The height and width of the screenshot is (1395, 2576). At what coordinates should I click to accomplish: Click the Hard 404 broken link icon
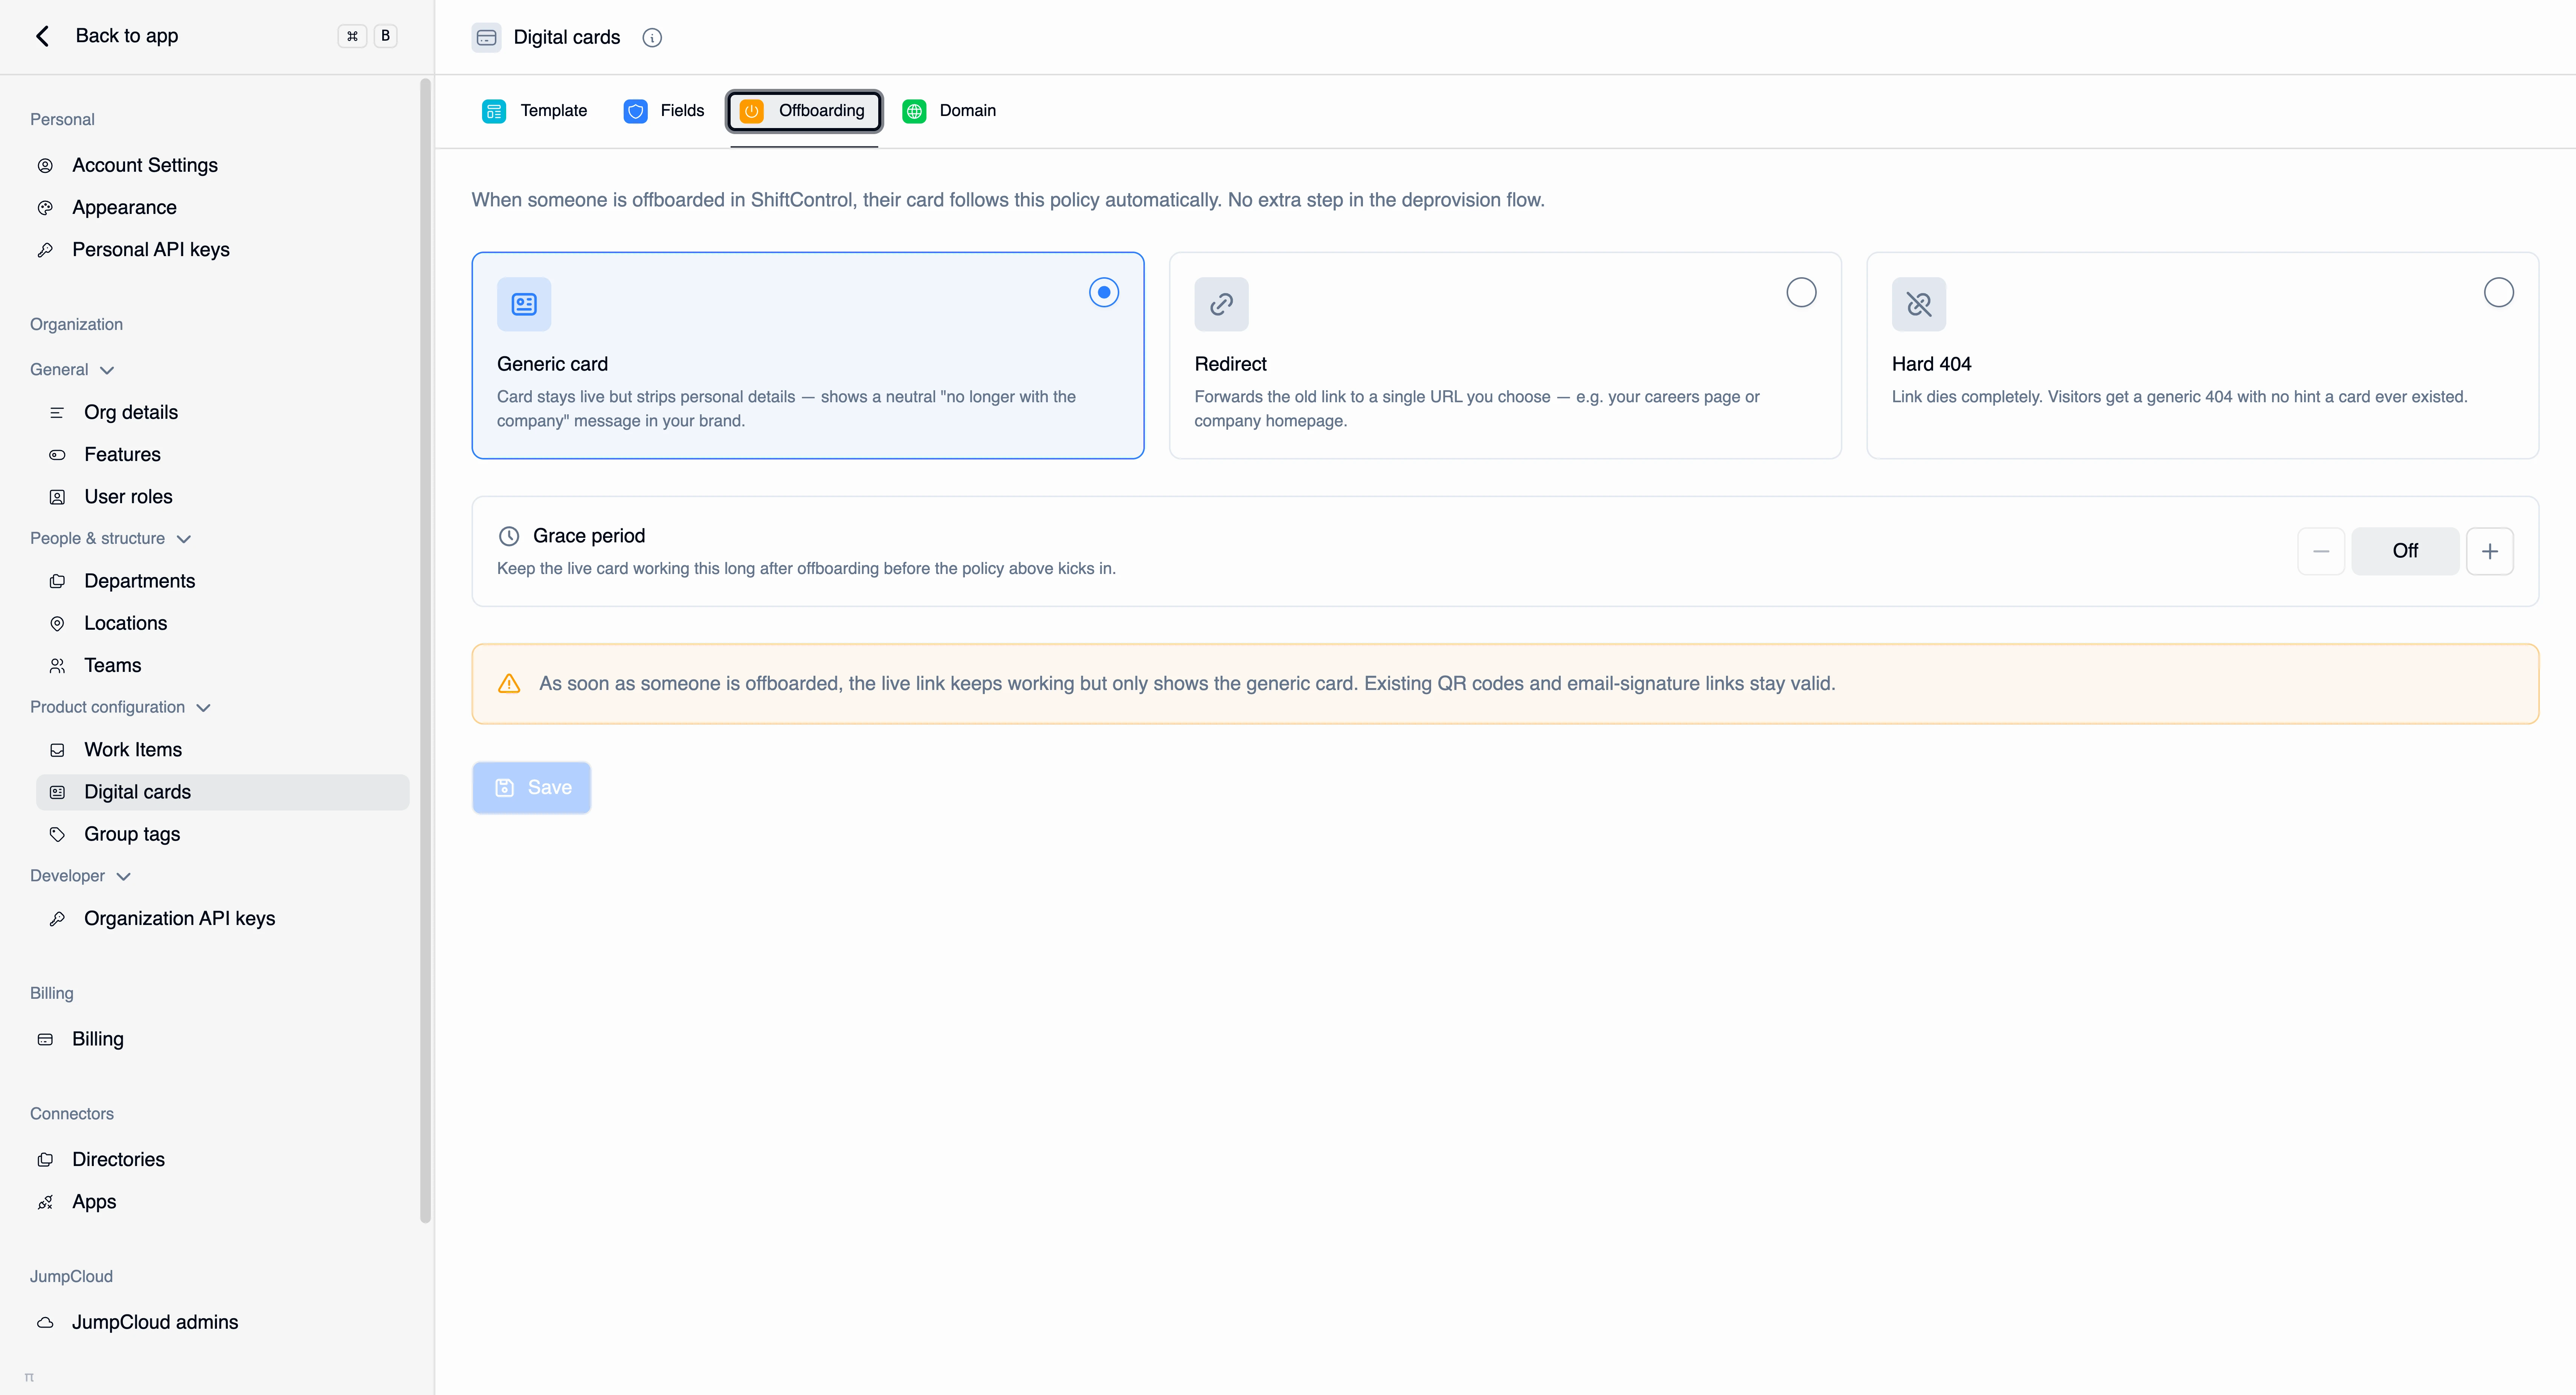1918,304
